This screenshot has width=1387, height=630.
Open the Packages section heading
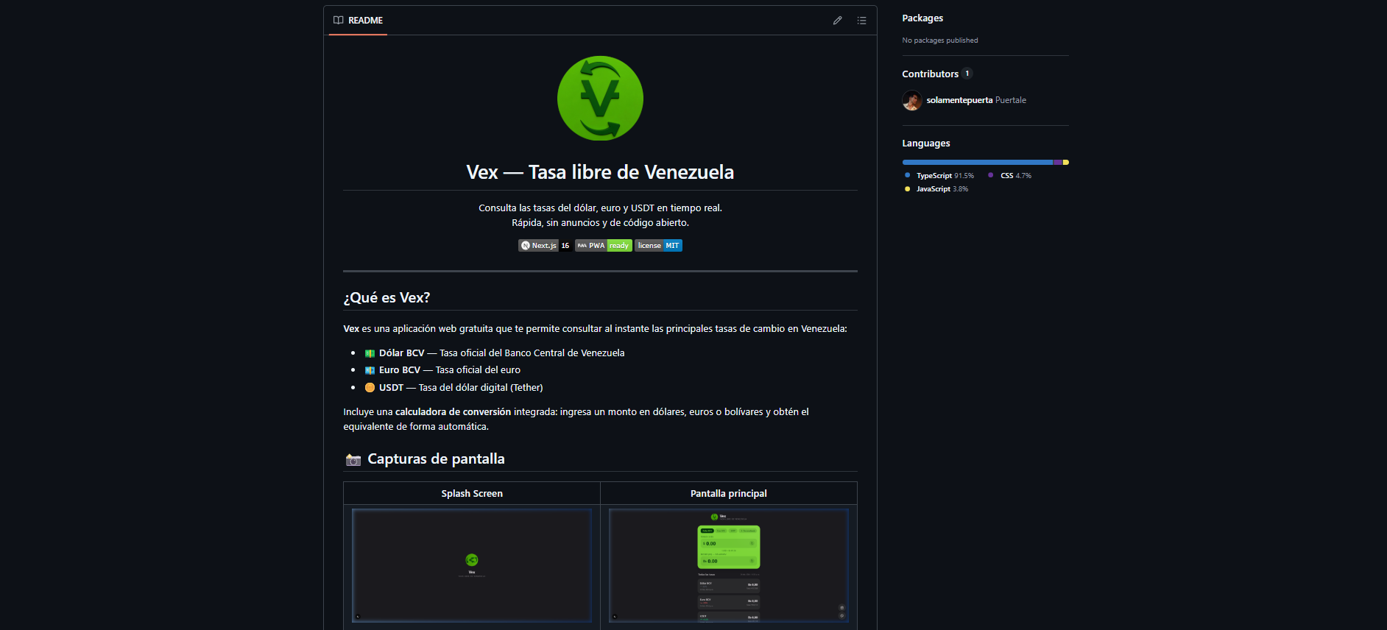click(x=922, y=18)
